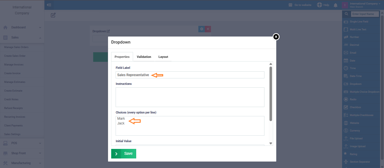This screenshot has height=168, width=384.
Task: Click the green Save button
Action: click(x=123, y=154)
